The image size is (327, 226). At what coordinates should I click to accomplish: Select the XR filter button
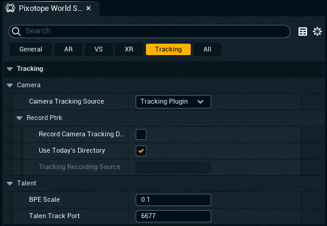[x=129, y=49]
